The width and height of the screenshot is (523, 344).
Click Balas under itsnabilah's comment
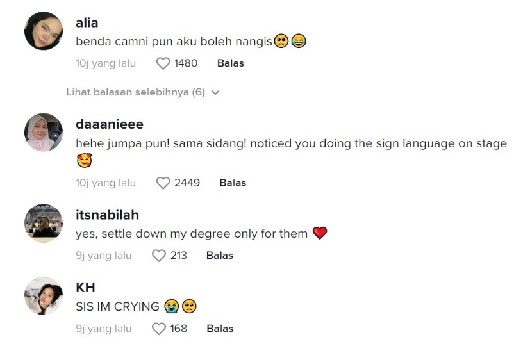click(219, 256)
